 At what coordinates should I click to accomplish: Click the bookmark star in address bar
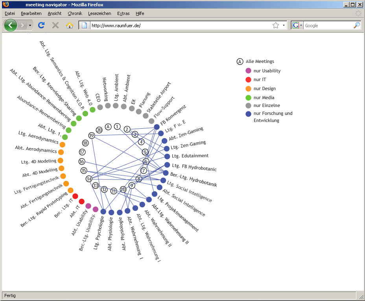tap(275, 25)
